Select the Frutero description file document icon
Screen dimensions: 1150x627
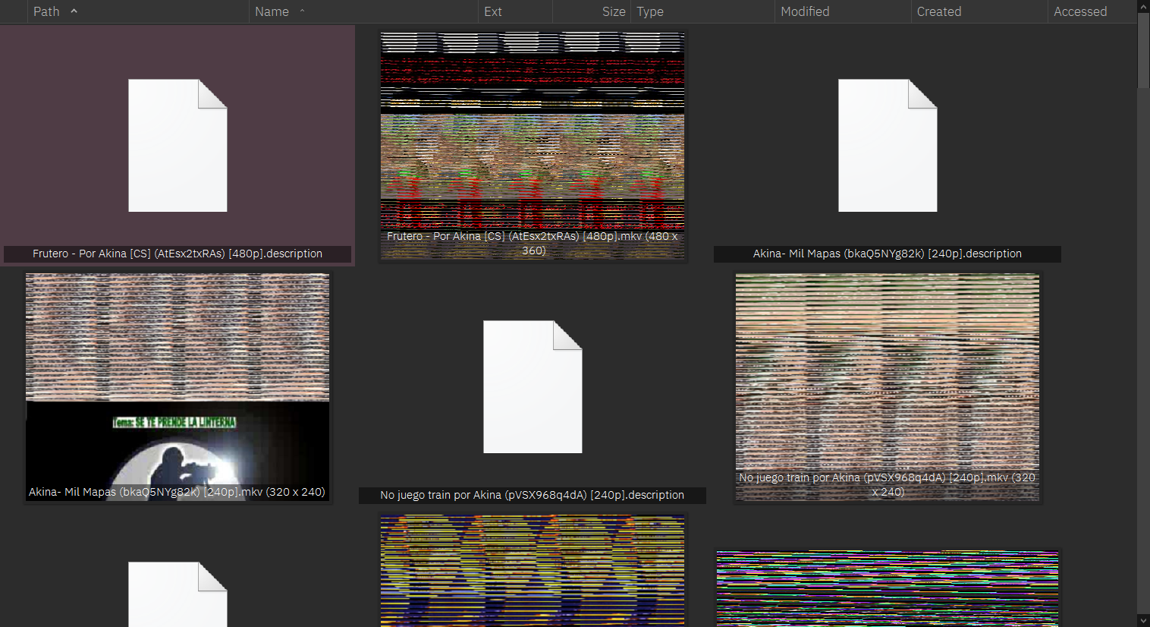point(178,145)
